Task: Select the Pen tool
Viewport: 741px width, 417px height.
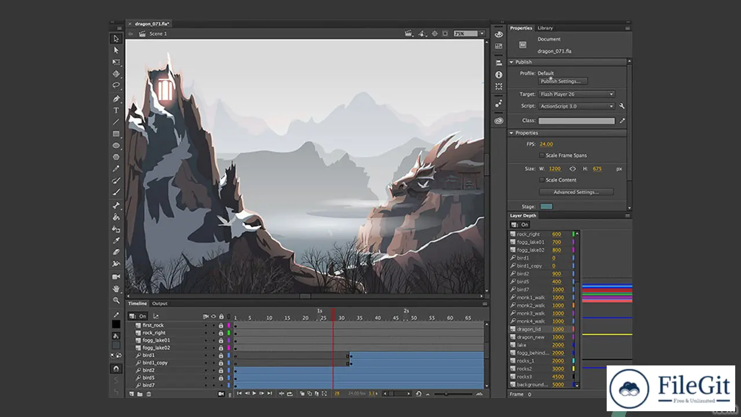Action: (116, 99)
